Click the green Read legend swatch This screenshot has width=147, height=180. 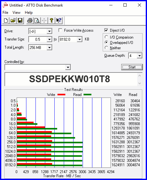pyautogui.click(x=88, y=95)
